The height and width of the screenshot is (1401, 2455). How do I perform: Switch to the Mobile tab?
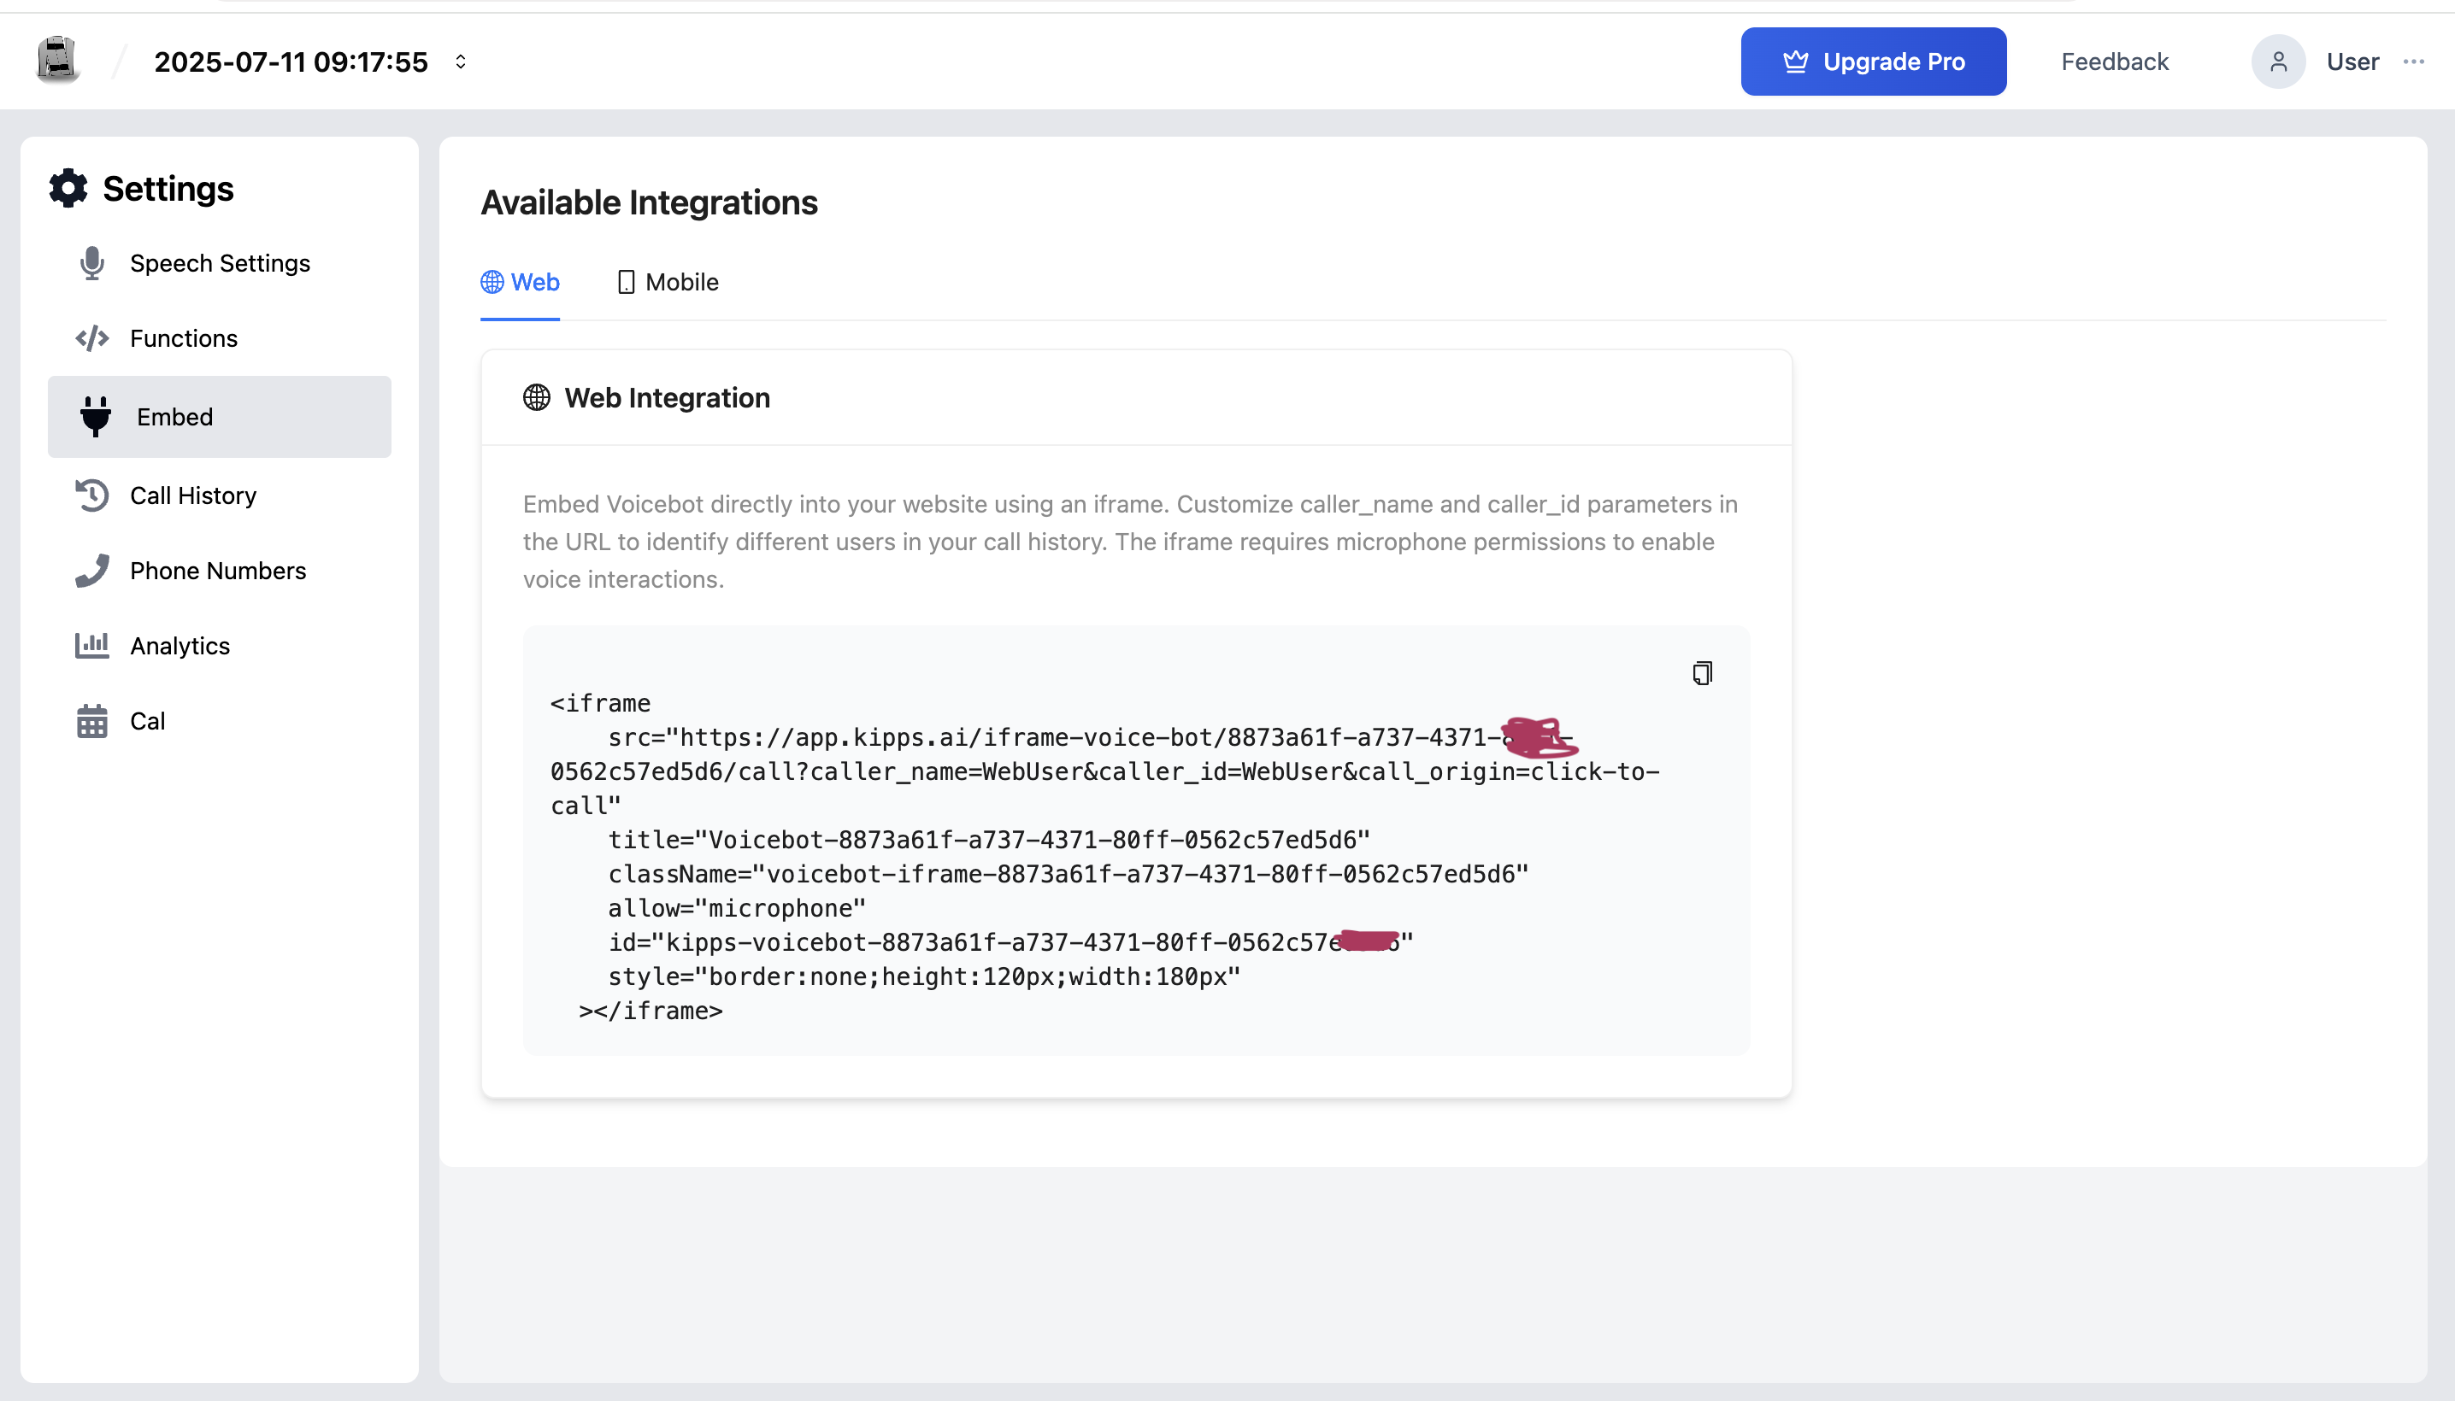(668, 282)
